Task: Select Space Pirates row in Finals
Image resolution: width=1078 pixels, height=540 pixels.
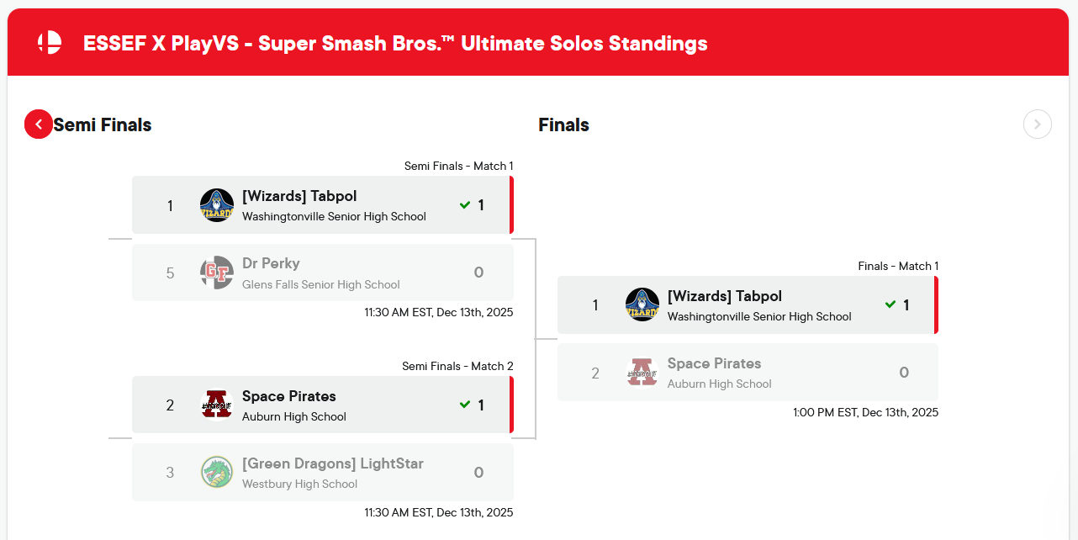Action: tap(714, 363)
